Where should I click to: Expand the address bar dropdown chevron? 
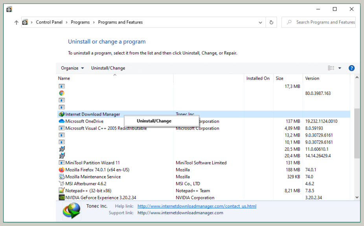point(260,22)
